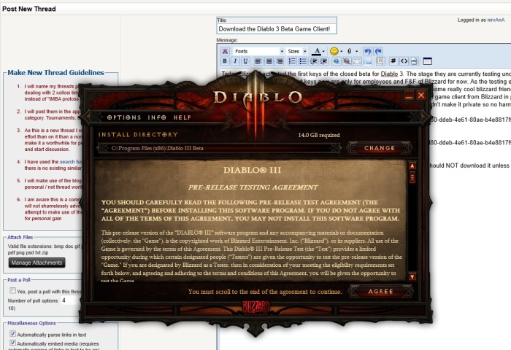This screenshot has width=511, height=350.
Task: Click the Change install directory button
Action: coord(379,148)
